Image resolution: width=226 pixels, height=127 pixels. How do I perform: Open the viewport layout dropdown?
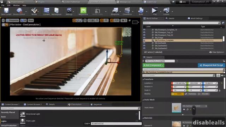point(136,22)
